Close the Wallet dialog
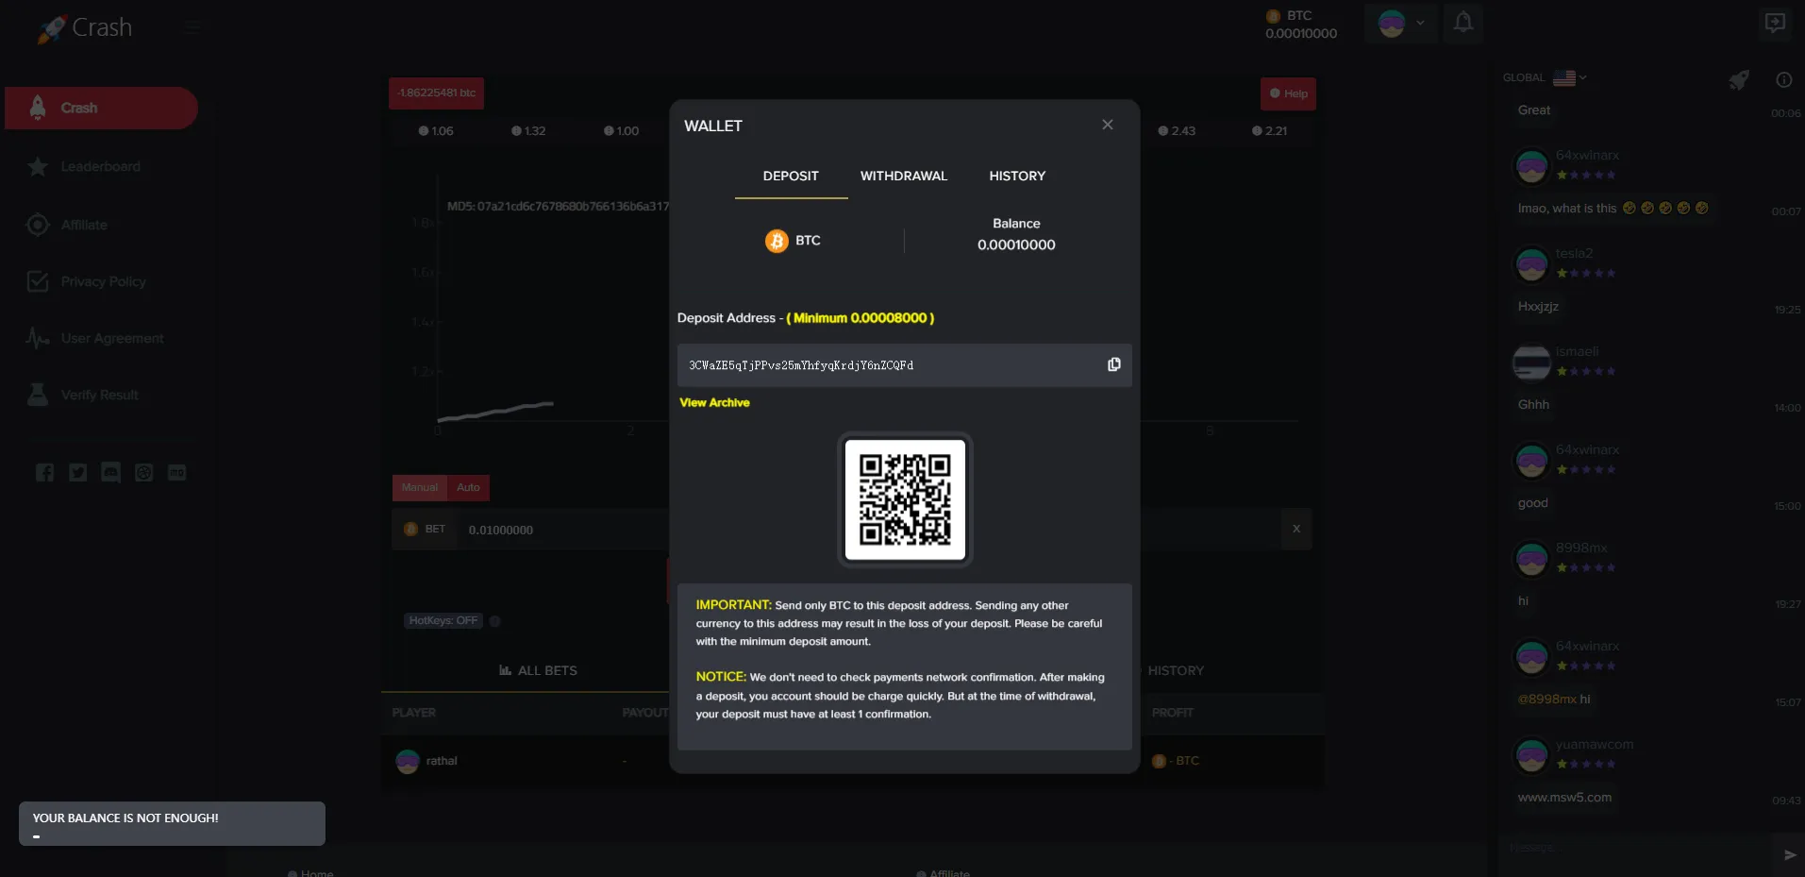The width and height of the screenshot is (1805, 877). point(1107,125)
